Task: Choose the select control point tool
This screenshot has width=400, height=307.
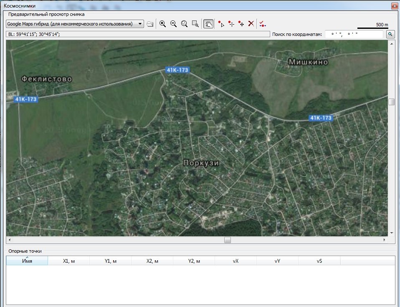Action: (x=221, y=24)
